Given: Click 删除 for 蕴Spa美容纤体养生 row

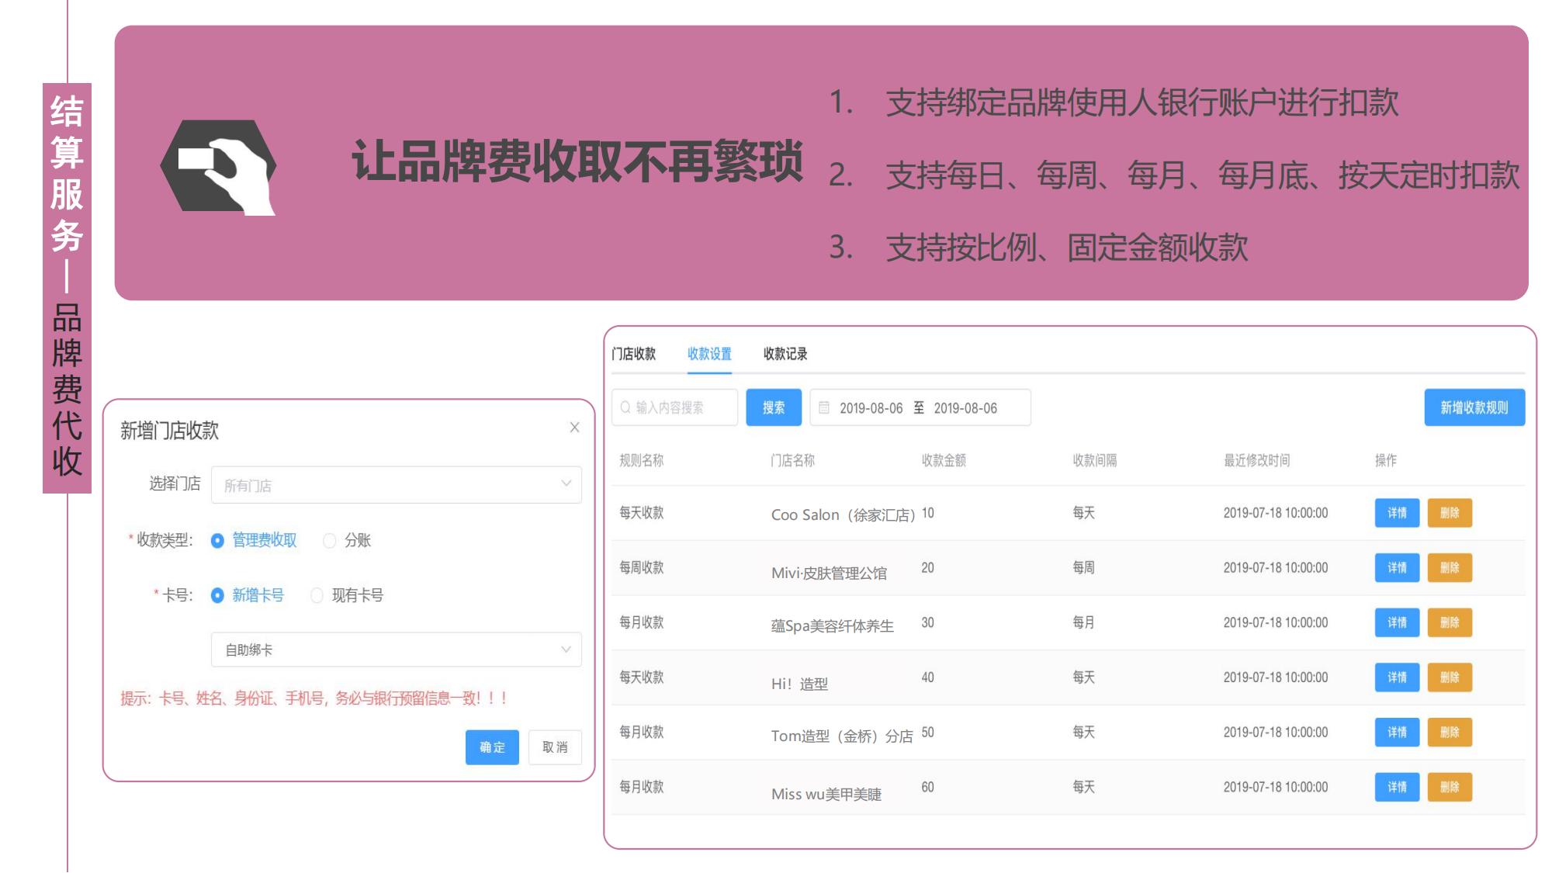Looking at the screenshot, I should point(1450,622).
